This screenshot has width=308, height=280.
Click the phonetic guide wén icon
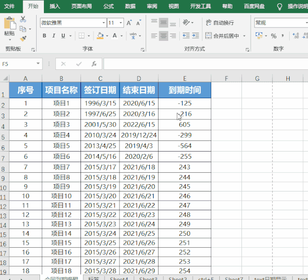[x=133, y=36]
